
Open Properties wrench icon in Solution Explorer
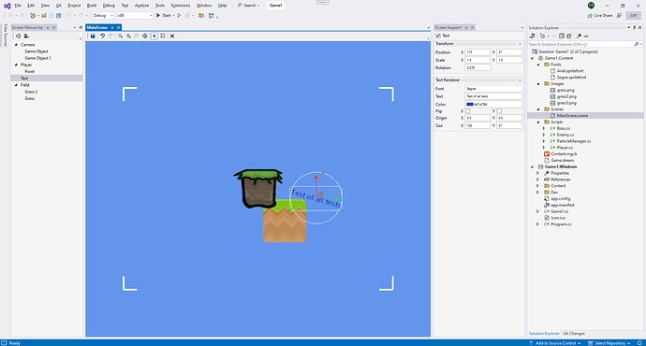point(579,36)
